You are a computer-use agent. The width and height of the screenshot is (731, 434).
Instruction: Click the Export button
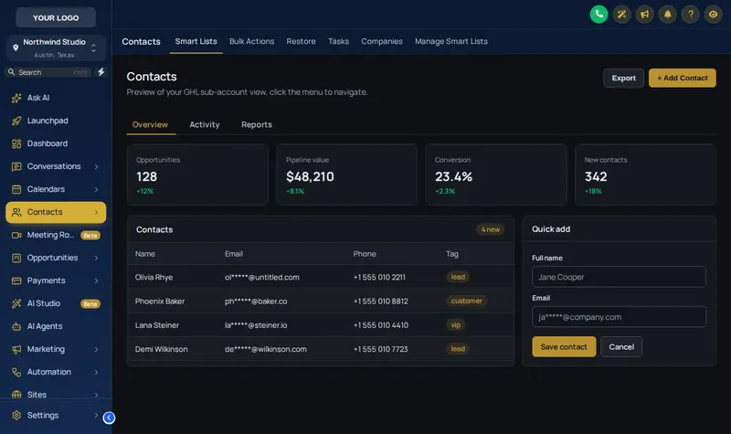(623, 78)
